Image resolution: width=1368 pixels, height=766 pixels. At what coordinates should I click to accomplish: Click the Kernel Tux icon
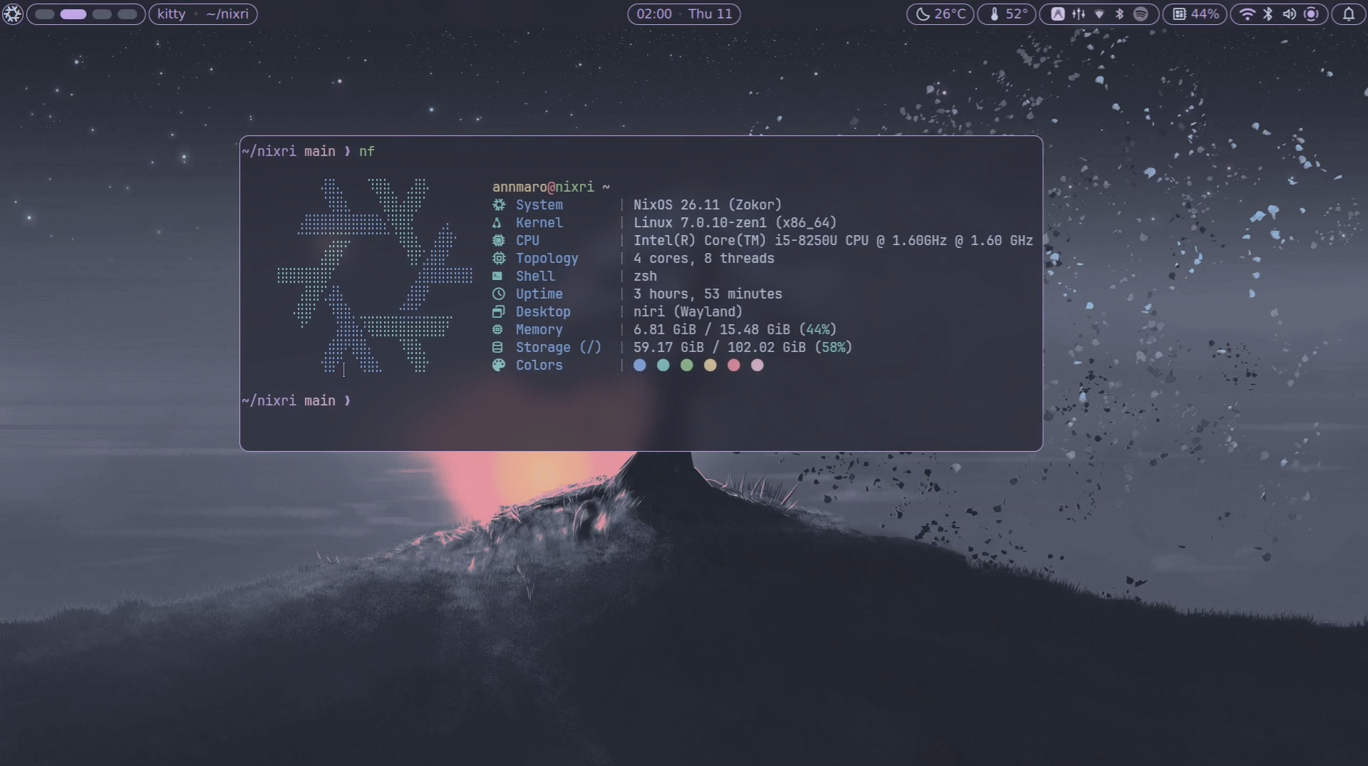[x=497, y=223]
